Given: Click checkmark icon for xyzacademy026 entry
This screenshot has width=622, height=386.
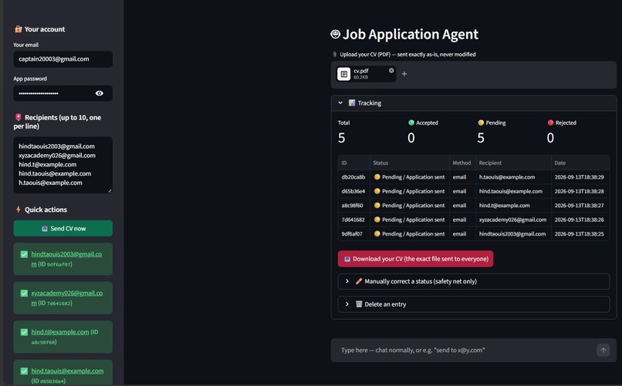Looking at the screenshot, I should pos(24,293).
